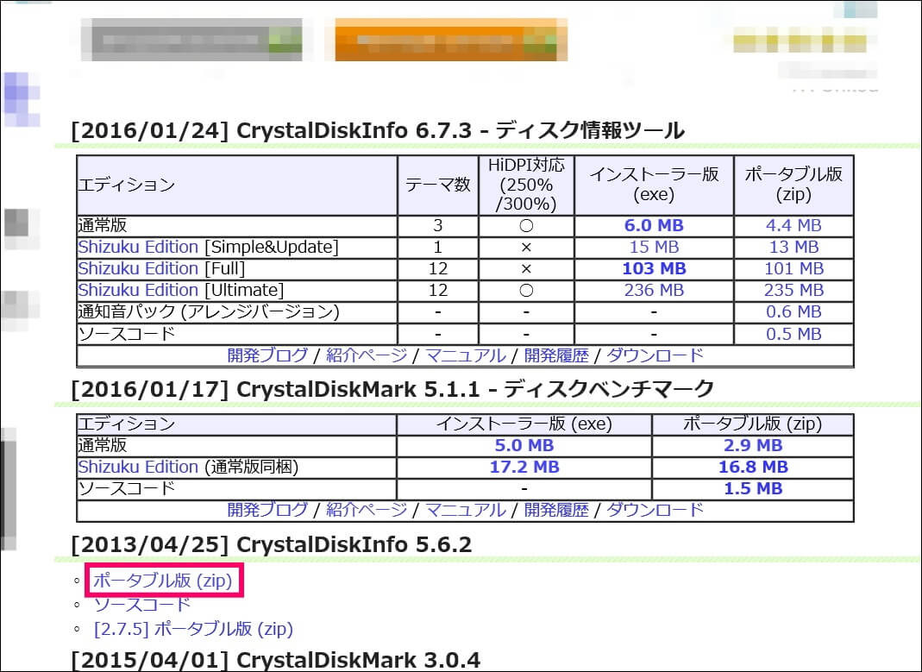Open the Shizuku Edition [Simple&Update] link
The image size is (922, 672).
pos(138,247)
